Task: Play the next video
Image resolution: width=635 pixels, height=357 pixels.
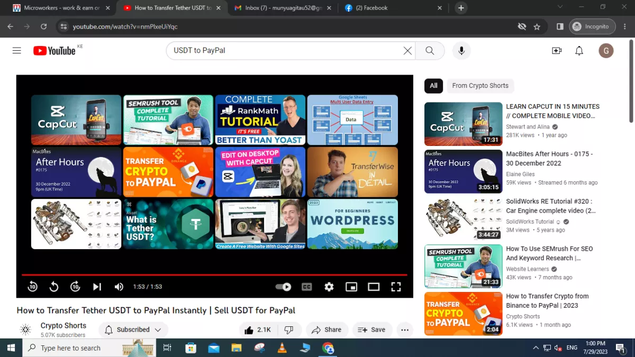Action: [x=97, y=287]
